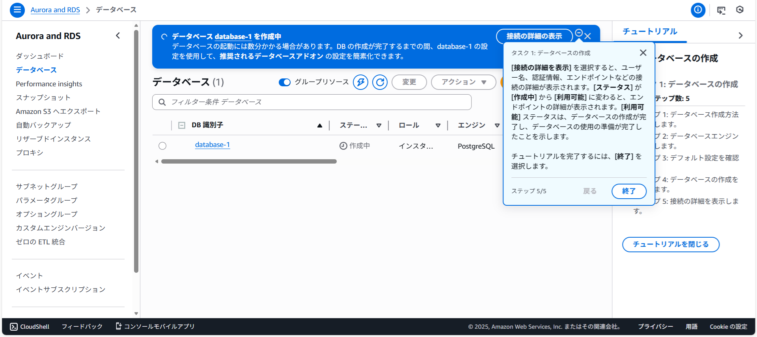The width and height of the screenshot is (757, 337).
Task: Click the refresh databases icon
Action: coord(380,82)
